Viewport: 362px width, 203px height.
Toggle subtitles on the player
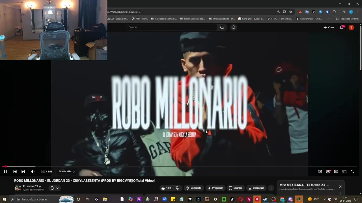(x=320, y=171)
